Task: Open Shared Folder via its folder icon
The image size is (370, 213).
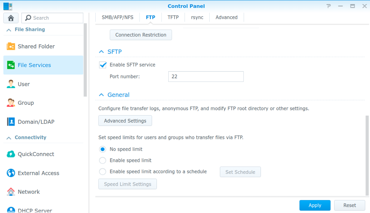Action: coord(11,46)
